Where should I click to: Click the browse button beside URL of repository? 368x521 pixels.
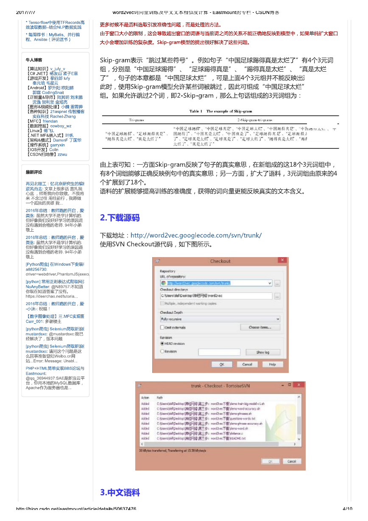[277, 283]
